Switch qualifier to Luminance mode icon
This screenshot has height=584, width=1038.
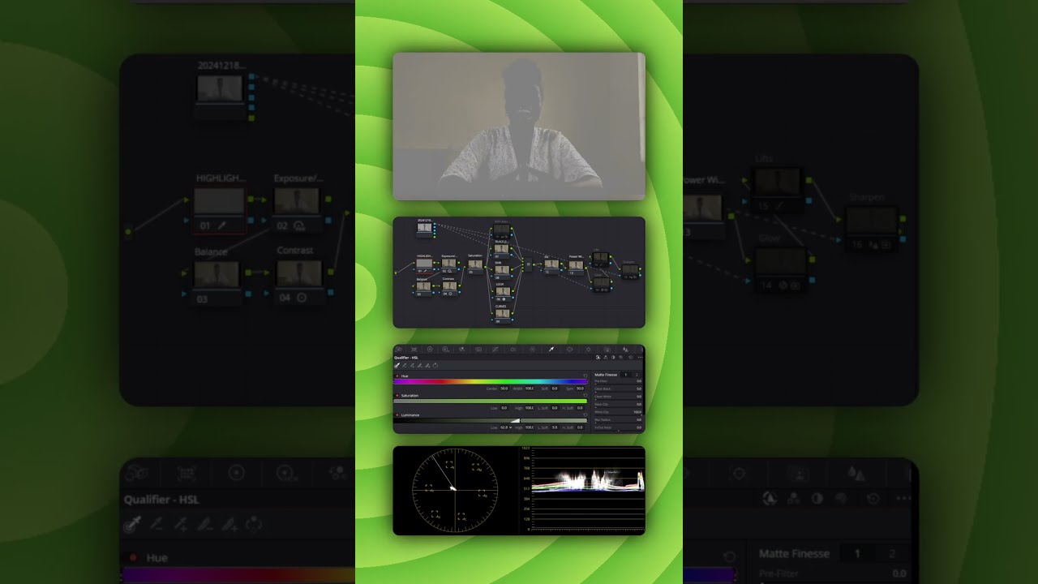point(613,358)
